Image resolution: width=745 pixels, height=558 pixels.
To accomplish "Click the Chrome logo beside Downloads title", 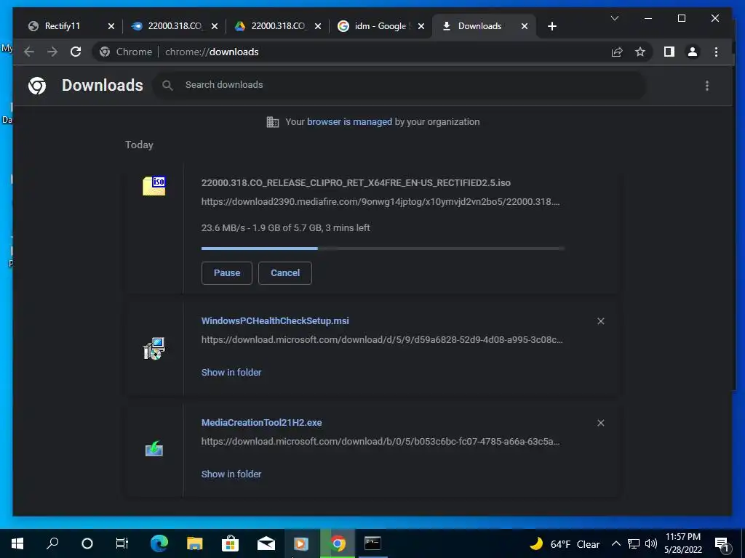I will point(37,86).
